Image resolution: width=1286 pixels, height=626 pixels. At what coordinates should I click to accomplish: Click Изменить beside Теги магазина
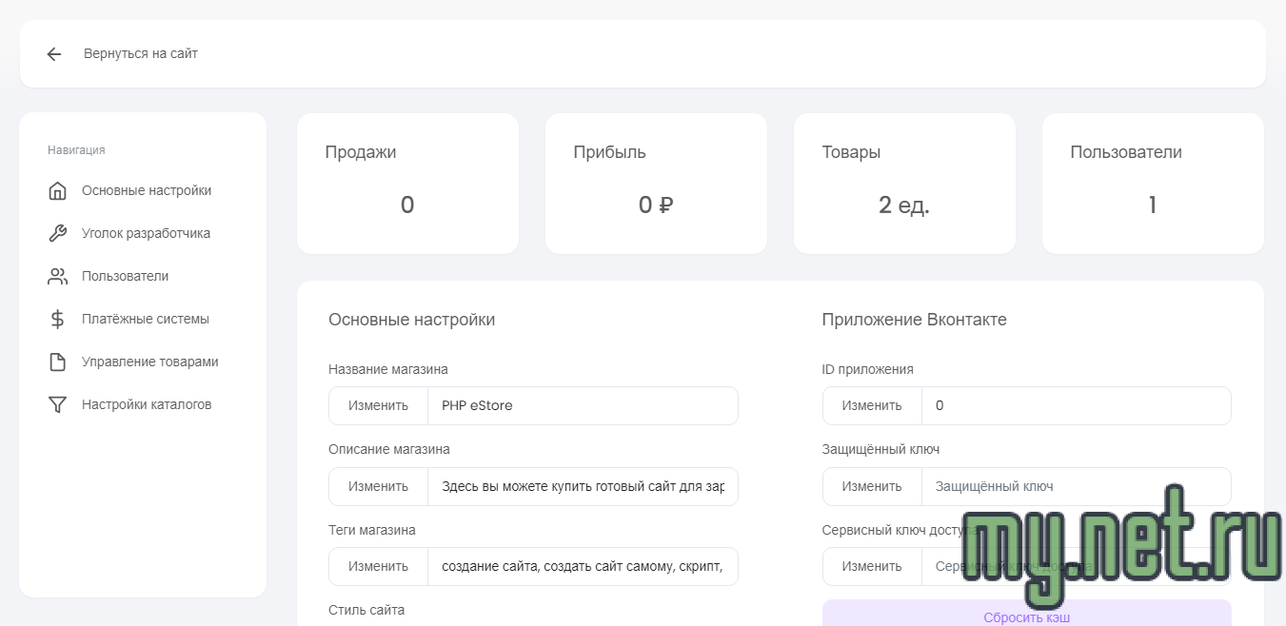pos(378,566)
